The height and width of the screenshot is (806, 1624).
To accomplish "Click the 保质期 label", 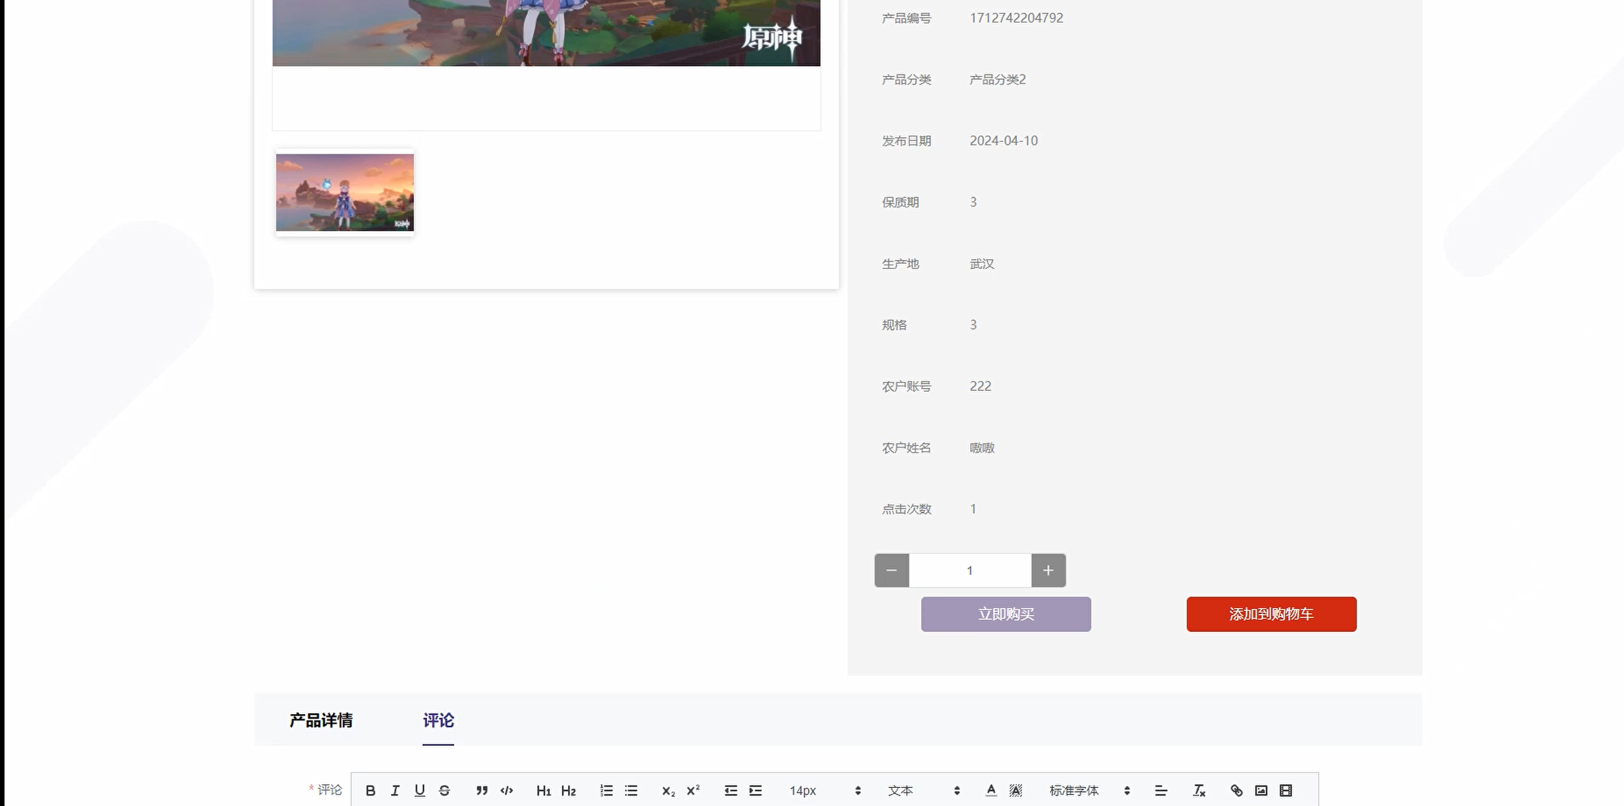I will 900,202.
